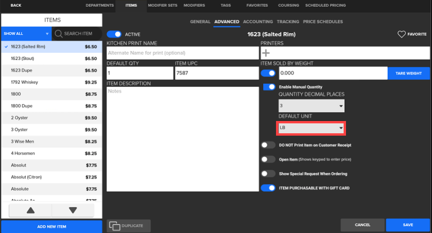Toggle the Active switch off
Screen dimensions: 432x233
(x=114, y=34)
